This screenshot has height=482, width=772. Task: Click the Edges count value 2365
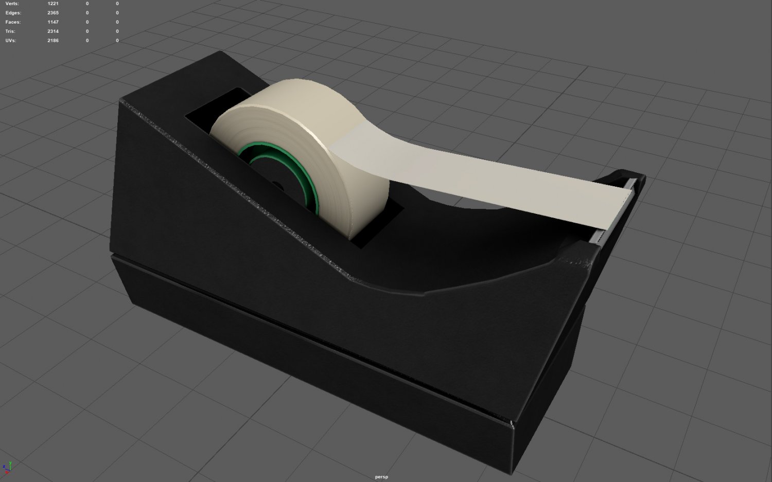coord(52,12)
